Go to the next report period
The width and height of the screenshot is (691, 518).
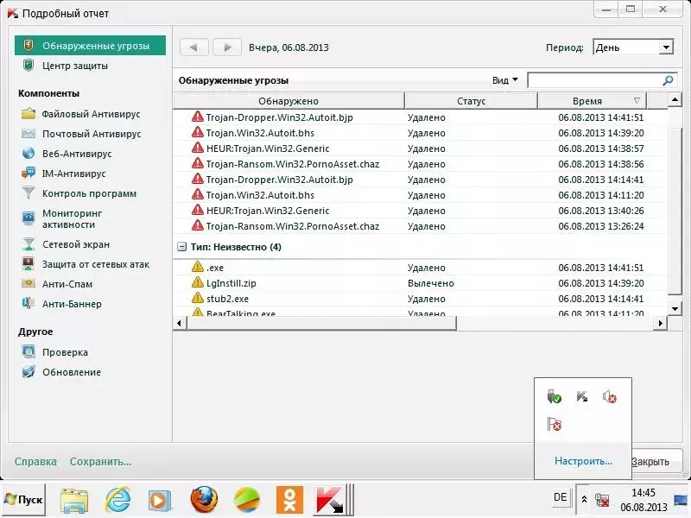click(x=227, y=47)
